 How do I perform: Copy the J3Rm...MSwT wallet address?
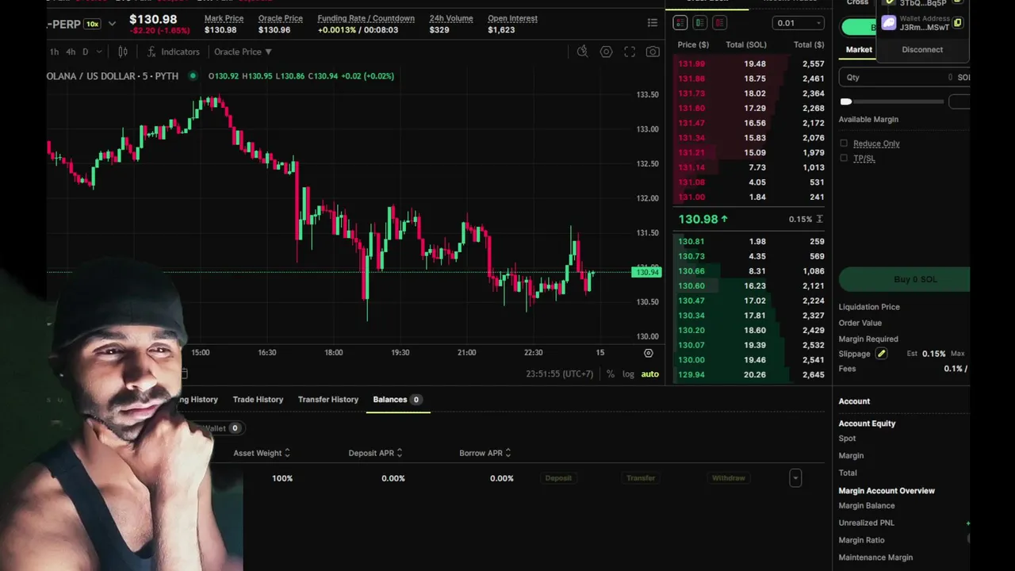pyautogui.click(x=957, y=23)
